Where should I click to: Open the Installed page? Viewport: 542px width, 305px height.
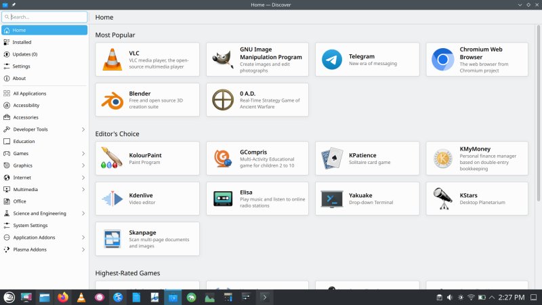[x=44, y=42]
